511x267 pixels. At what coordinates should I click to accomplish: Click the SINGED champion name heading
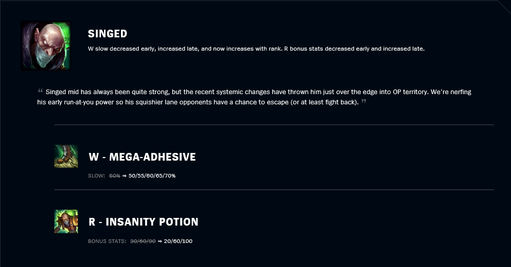(x=108, y=33)
